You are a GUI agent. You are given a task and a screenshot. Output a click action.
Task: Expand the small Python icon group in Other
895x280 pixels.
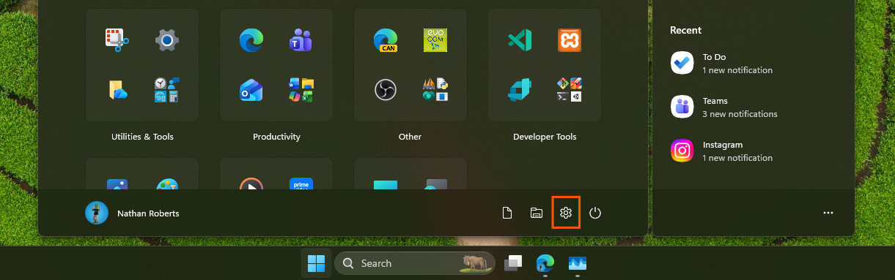click(435, 89)
